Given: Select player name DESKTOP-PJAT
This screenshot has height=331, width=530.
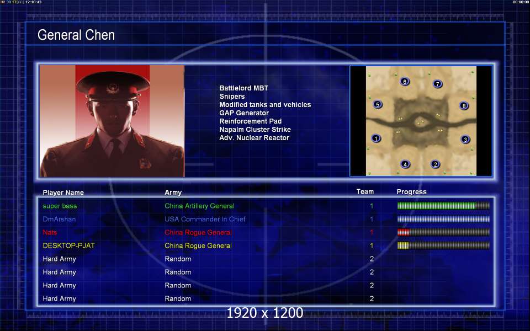Looking at the screenshot, I should point(68,245).
